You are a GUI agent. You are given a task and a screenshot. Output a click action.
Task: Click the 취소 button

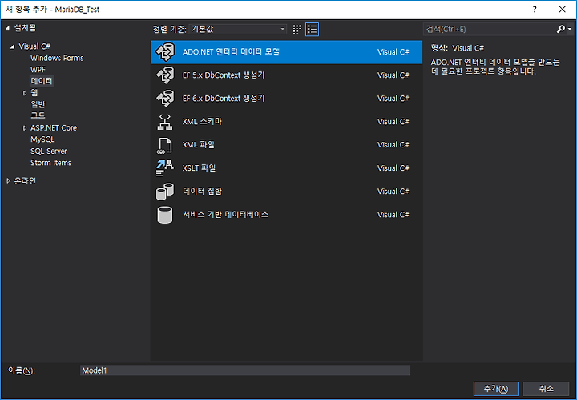click(x=546, y=389)
